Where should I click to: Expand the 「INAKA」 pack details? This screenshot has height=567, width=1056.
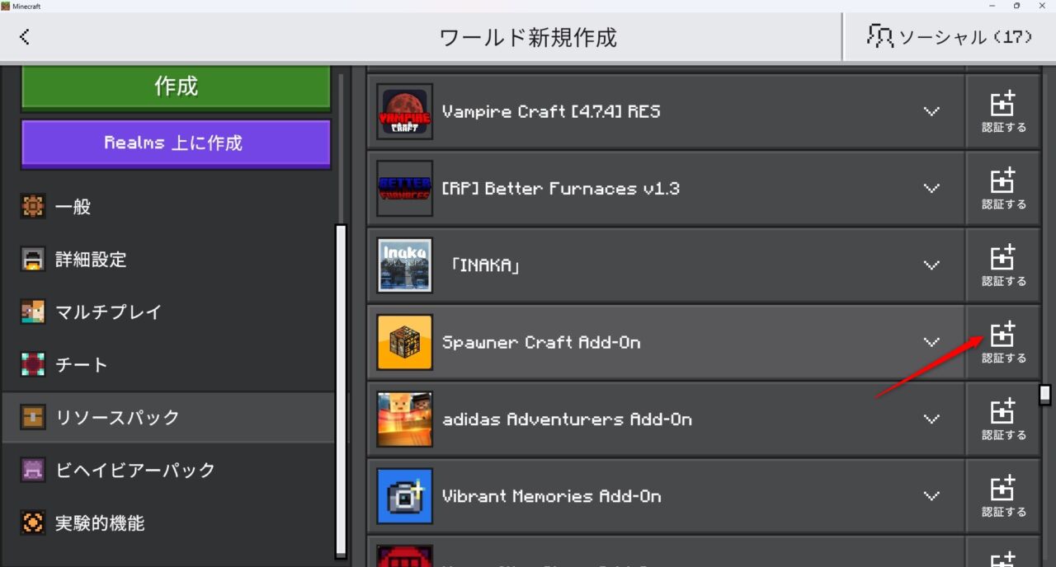click(x=931, y=265)
